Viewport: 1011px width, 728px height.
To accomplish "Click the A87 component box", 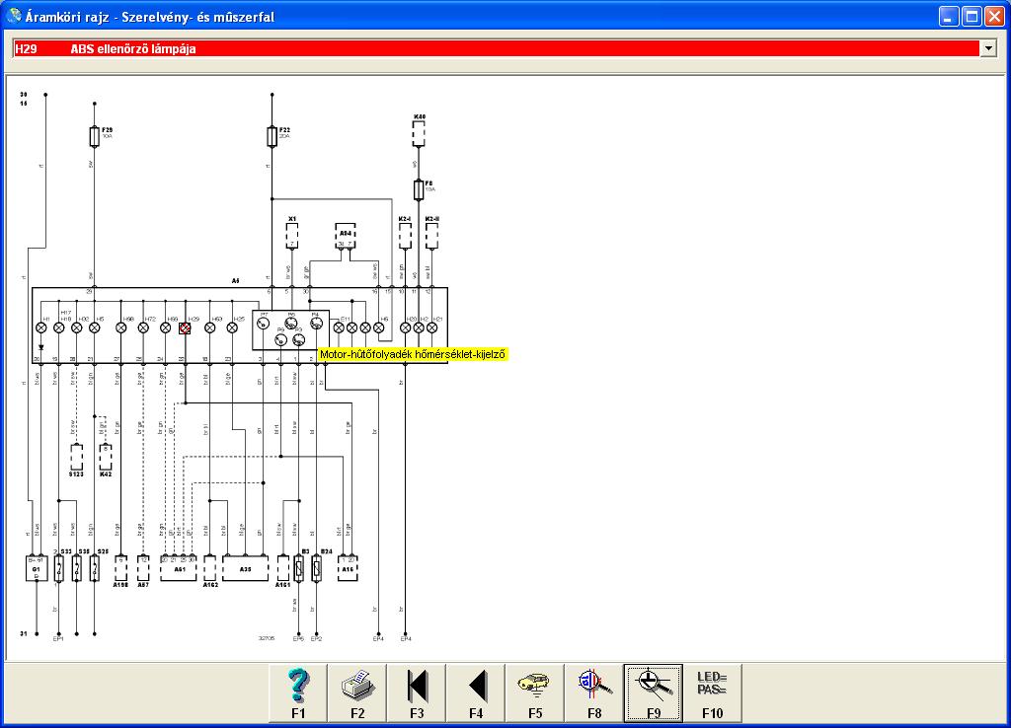I will (x=143, y=569).
